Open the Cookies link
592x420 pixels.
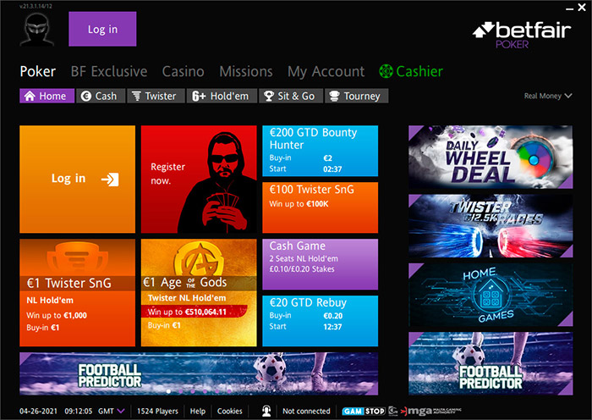click(229, 411)
